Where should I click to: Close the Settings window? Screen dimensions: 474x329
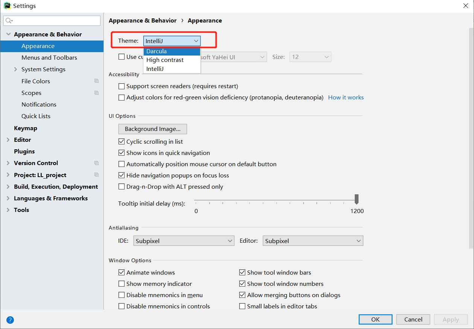pos(465,6)
